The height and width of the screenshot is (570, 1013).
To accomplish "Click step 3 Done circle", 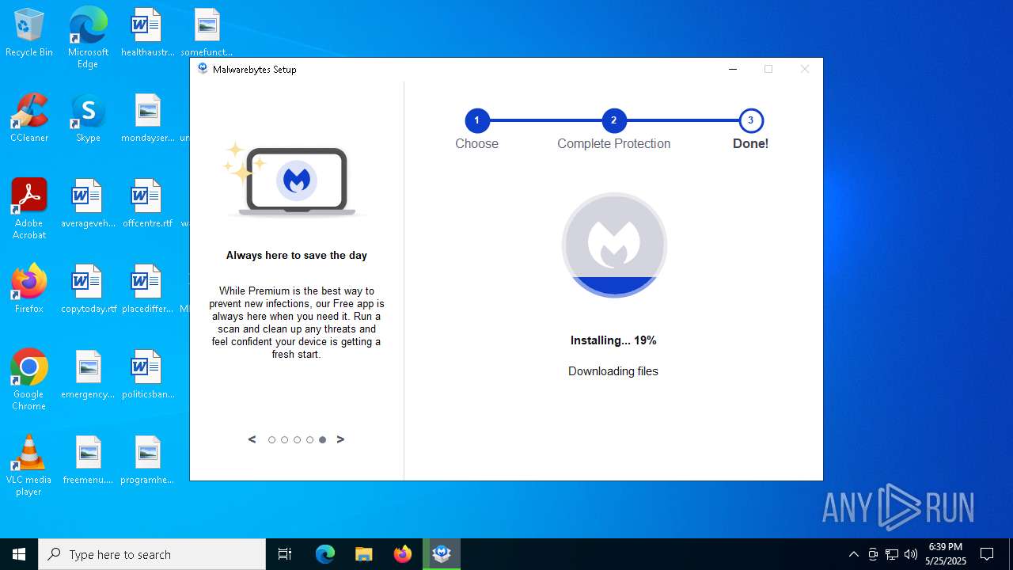I will (750, 121).
